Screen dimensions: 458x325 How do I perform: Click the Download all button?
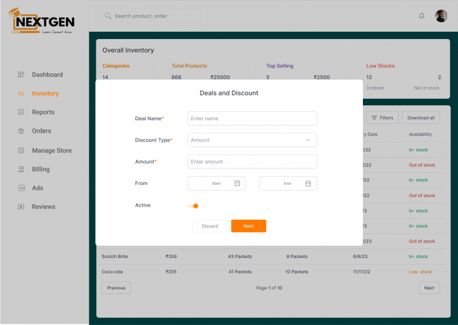click(421, 118)
